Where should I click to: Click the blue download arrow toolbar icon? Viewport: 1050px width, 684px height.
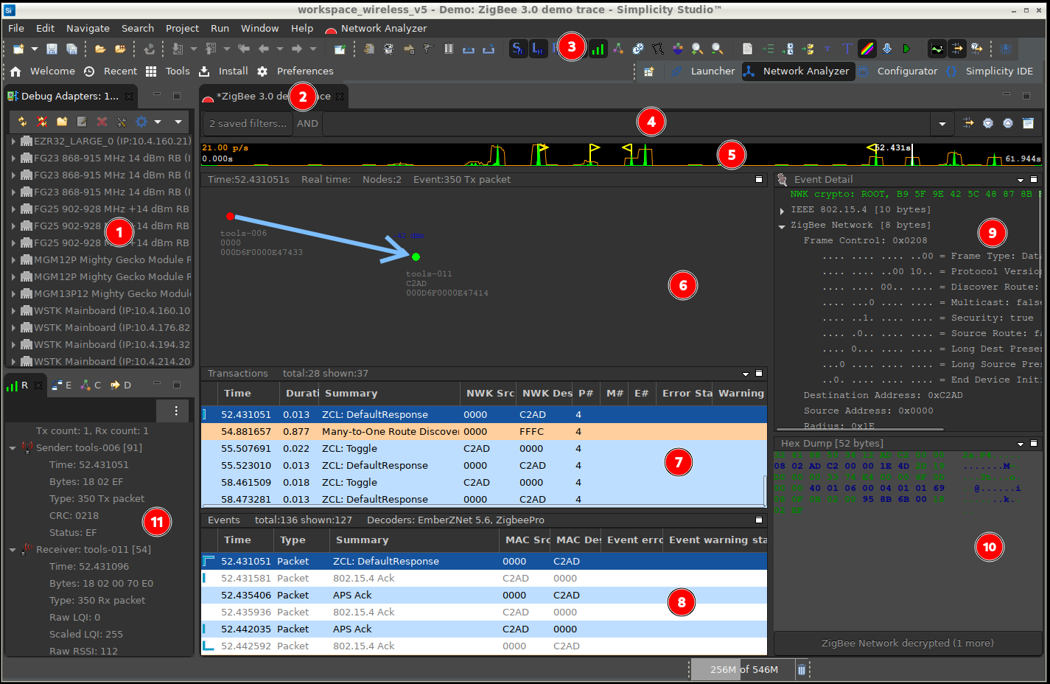pos(887,49)
